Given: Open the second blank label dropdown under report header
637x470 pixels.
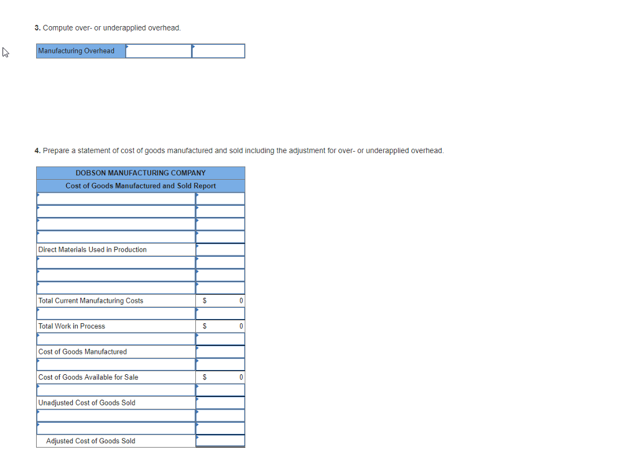Looking at the screenshot, I should [116, 211].
